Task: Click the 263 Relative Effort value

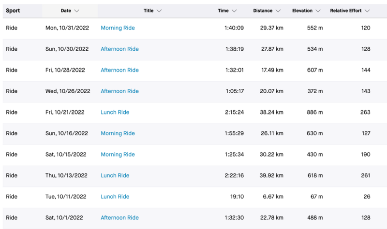Action: (x=365, y=112)
